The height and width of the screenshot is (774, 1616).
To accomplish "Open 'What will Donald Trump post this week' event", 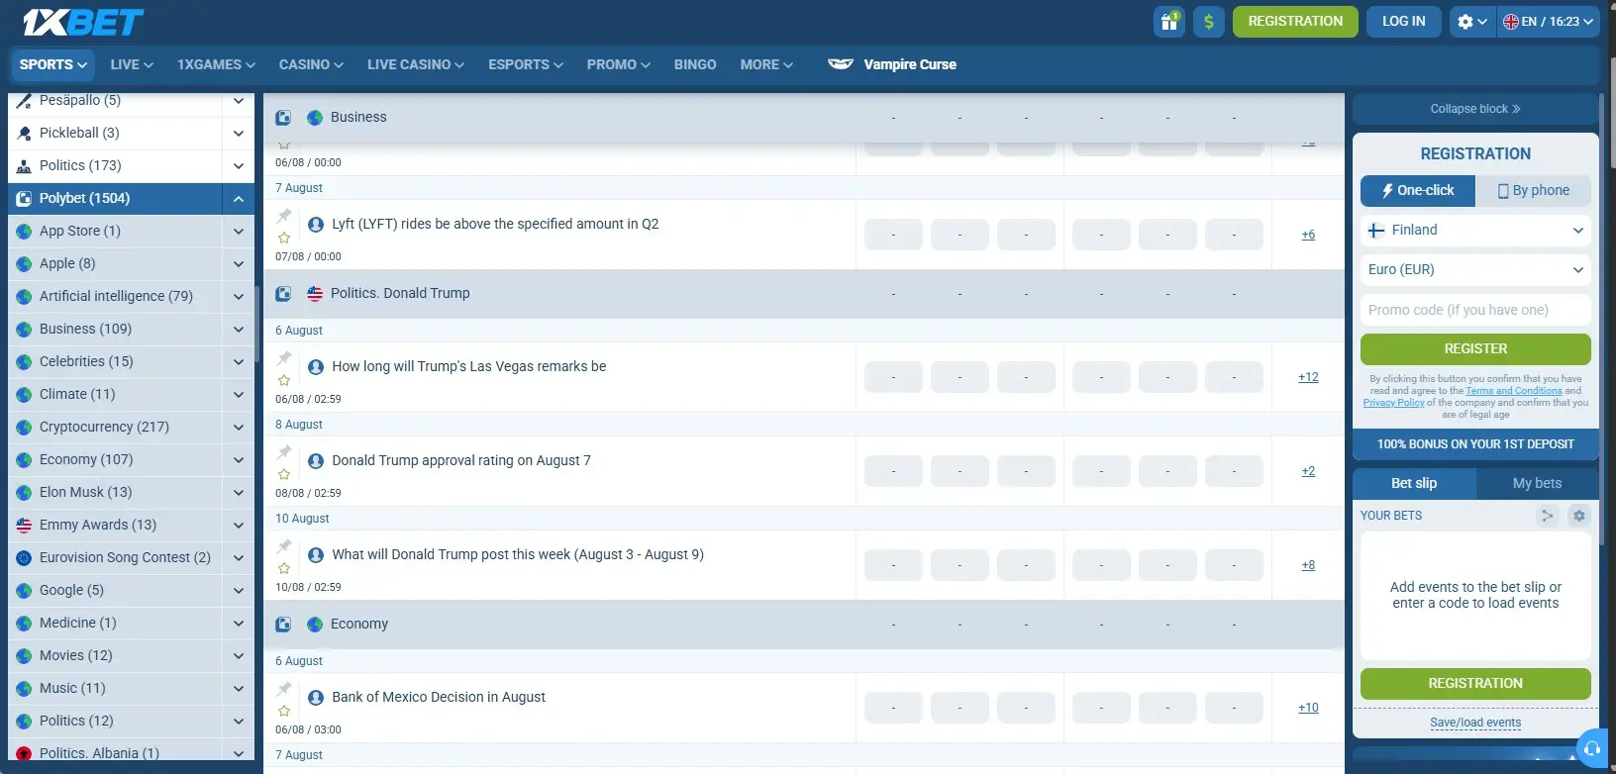I will tap(518, 555).
